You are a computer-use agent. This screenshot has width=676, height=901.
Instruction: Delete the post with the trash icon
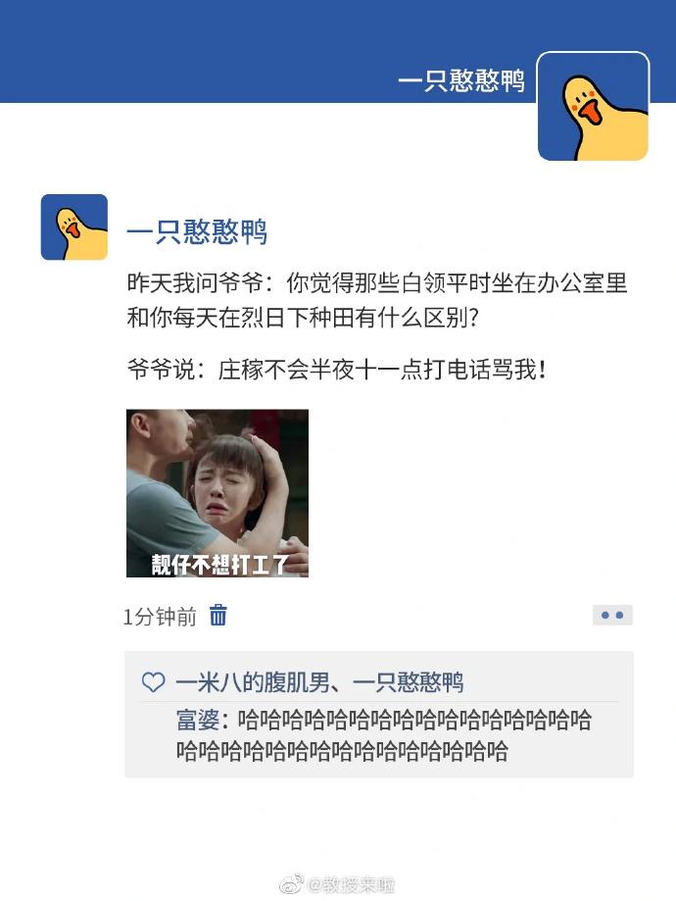tap(217, 615)
